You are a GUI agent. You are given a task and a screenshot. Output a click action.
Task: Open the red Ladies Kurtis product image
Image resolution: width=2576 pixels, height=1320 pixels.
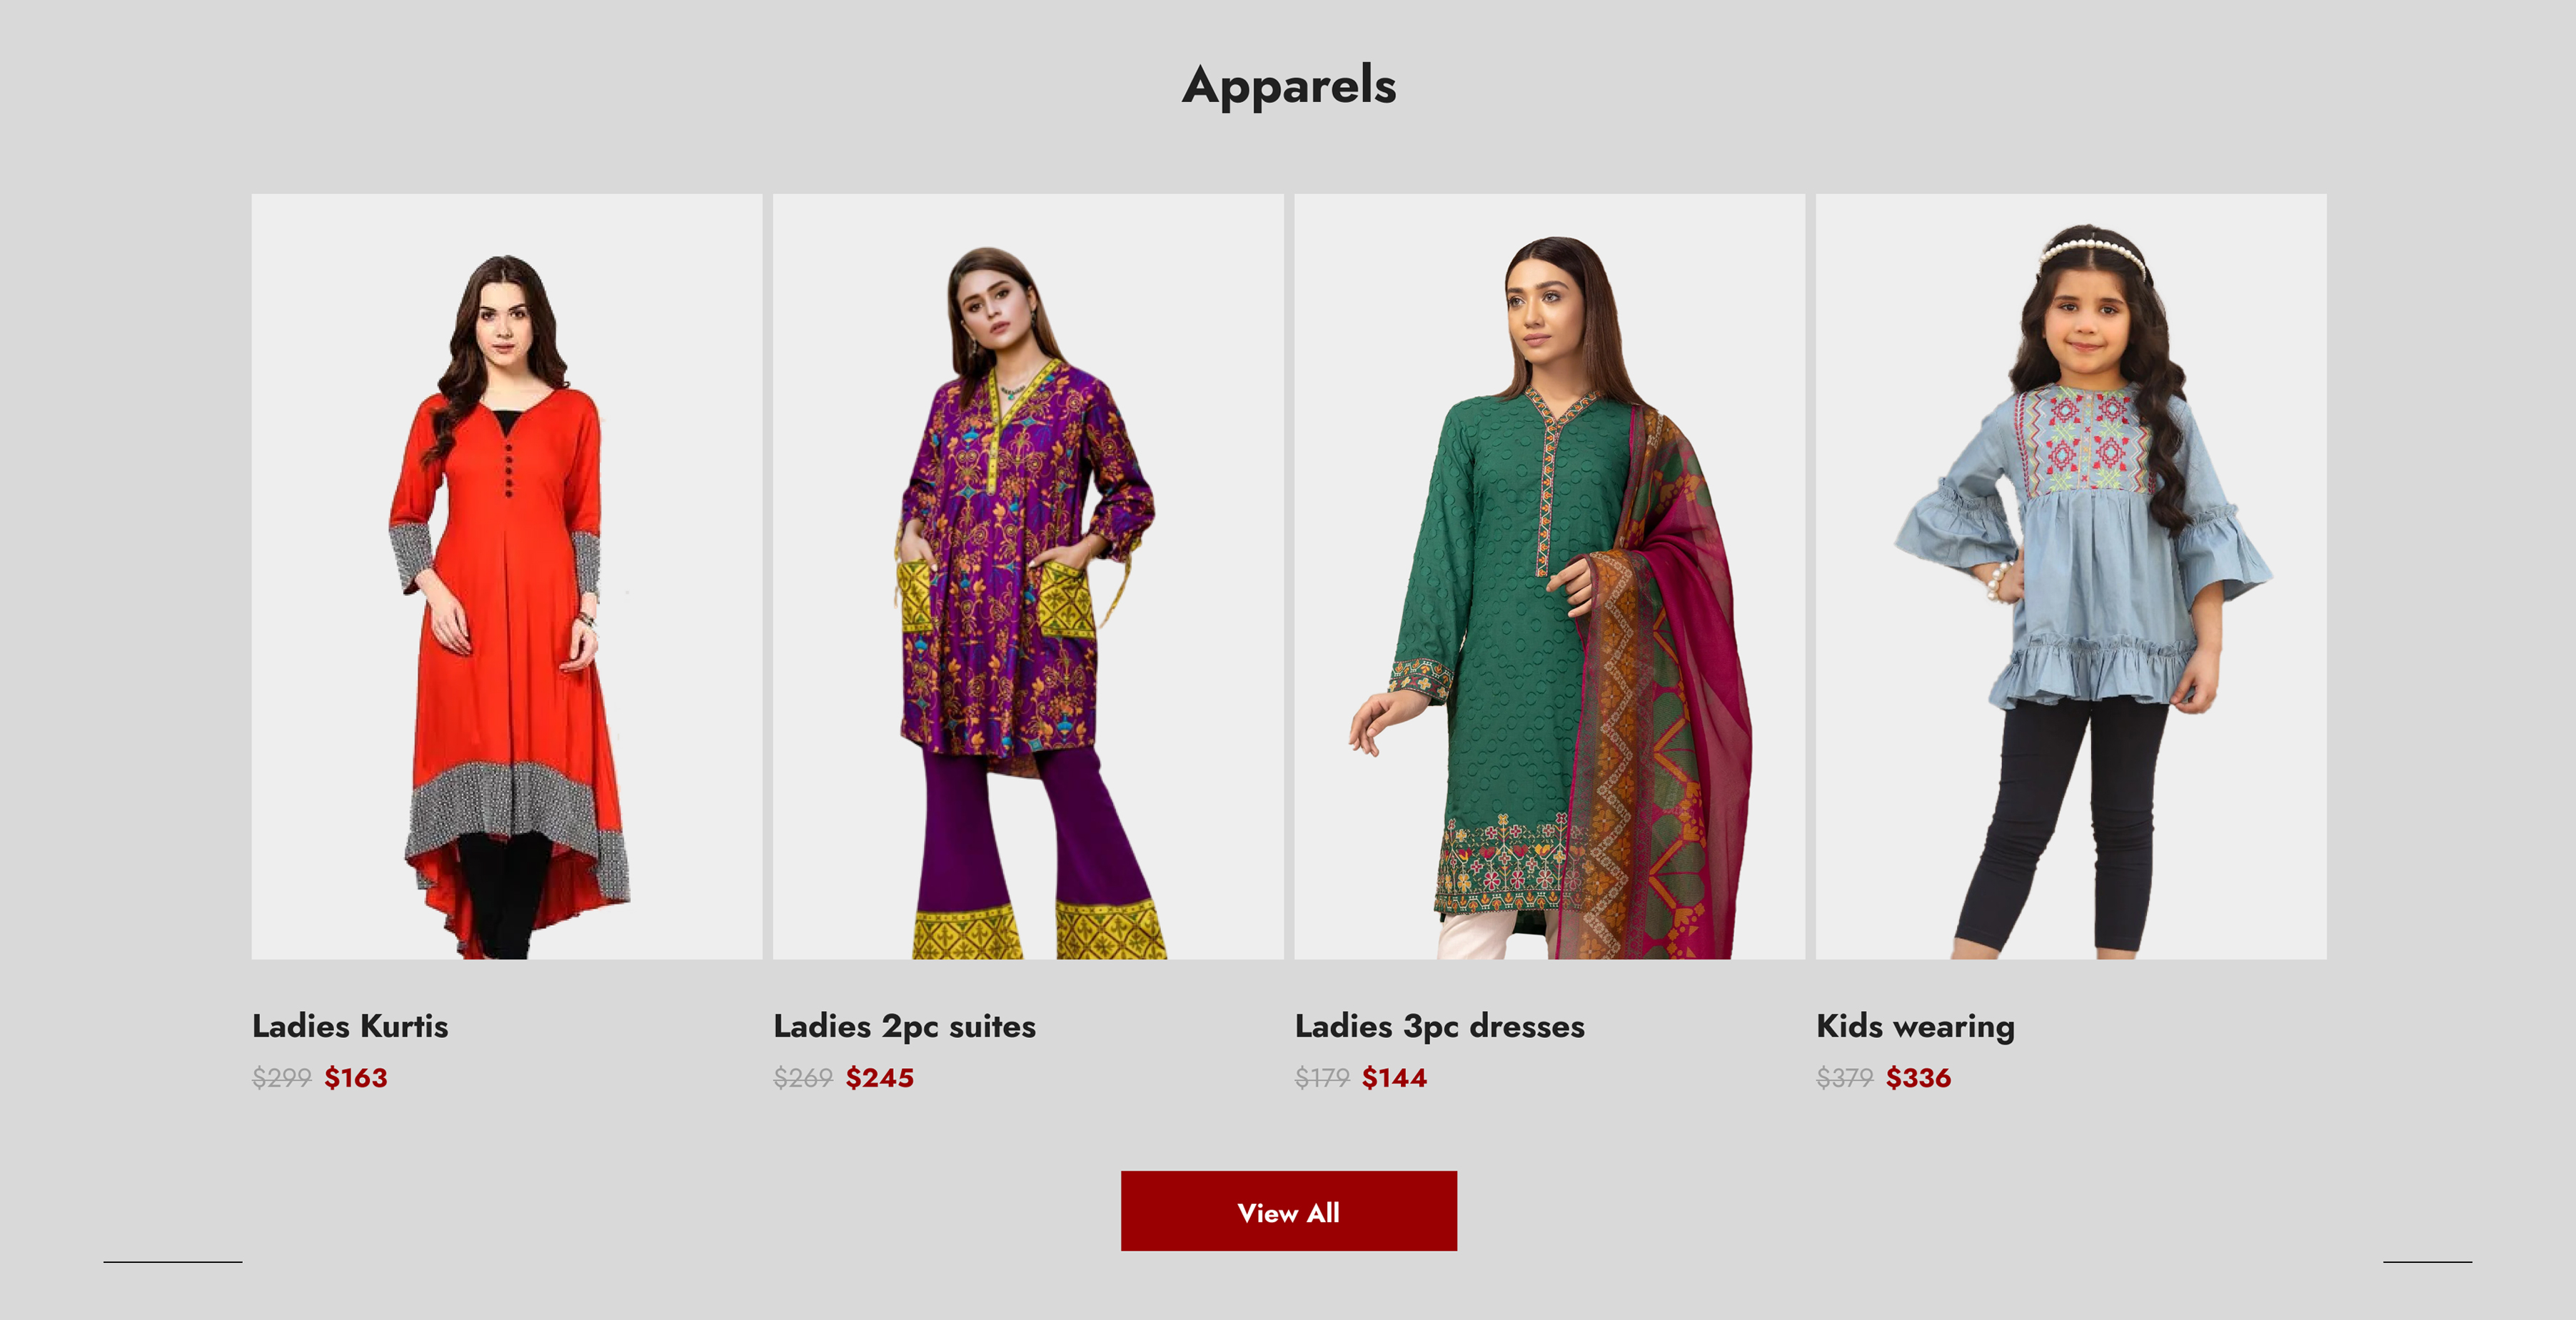pos(506,577)
